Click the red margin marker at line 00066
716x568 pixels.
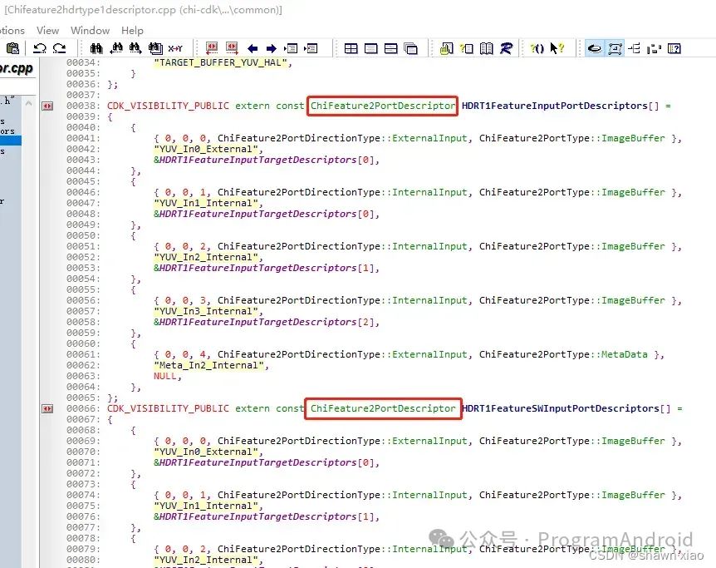click(47, 409)
